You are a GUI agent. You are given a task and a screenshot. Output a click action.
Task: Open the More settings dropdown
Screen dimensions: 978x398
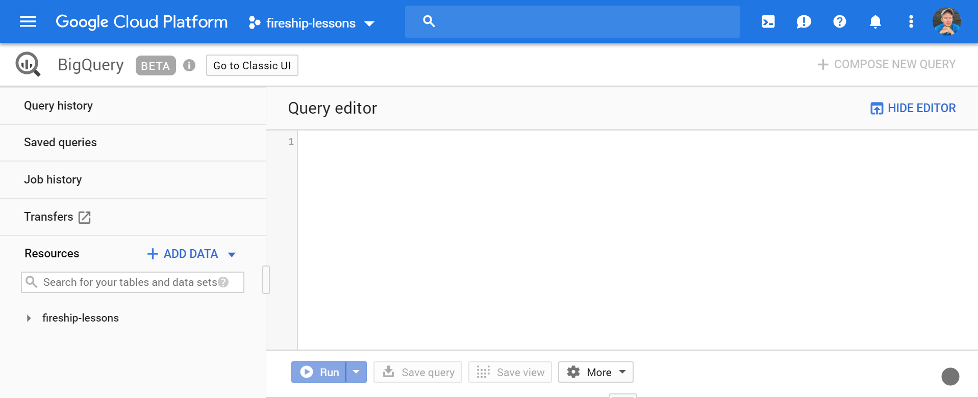(x=595, y=372)
